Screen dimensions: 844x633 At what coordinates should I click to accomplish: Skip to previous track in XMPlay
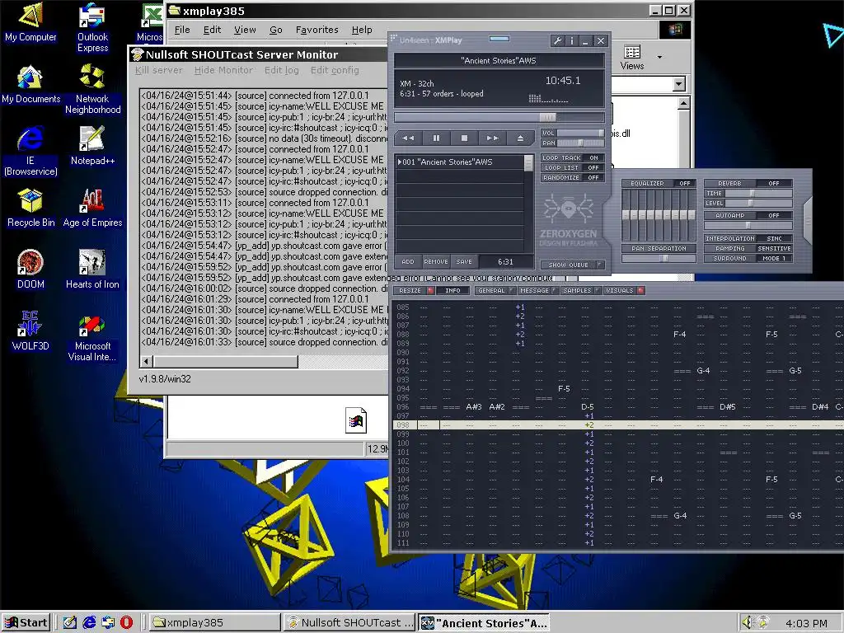[408, 138]
